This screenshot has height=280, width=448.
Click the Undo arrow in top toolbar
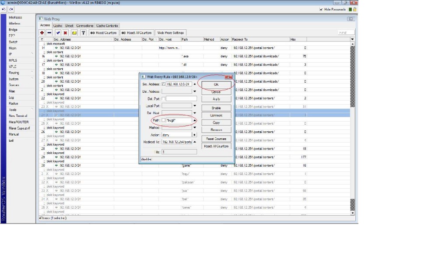tap(4, 9)
